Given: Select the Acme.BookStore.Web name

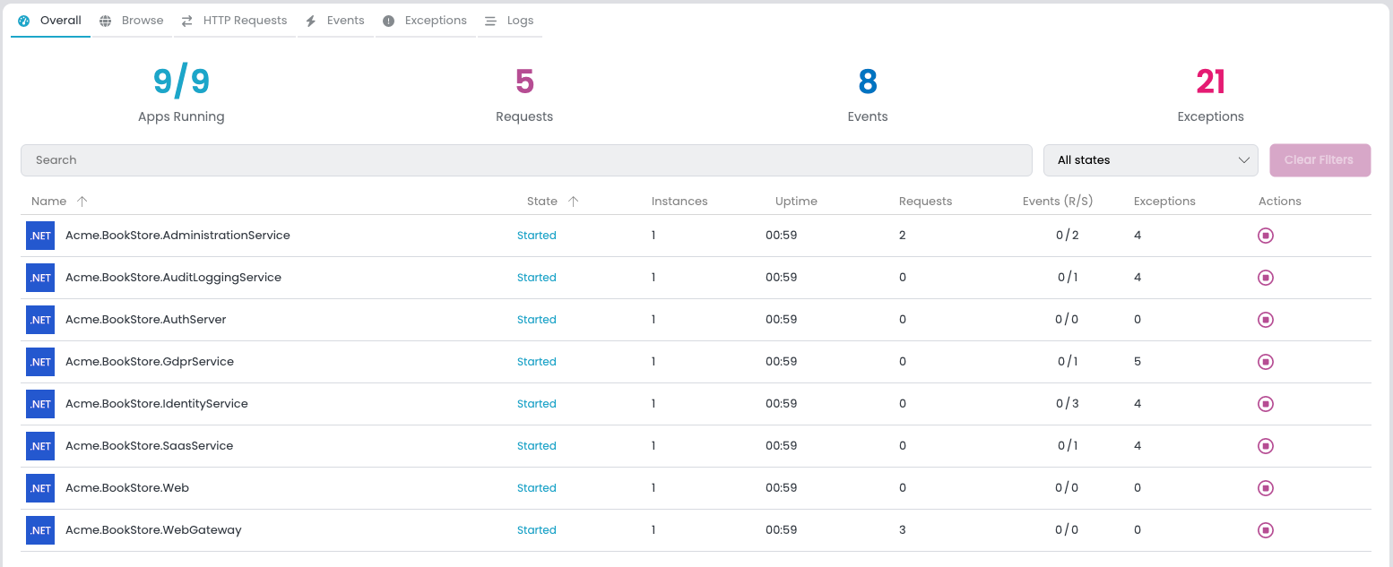Looking at the screenshot, I should [x=127, y=488].
